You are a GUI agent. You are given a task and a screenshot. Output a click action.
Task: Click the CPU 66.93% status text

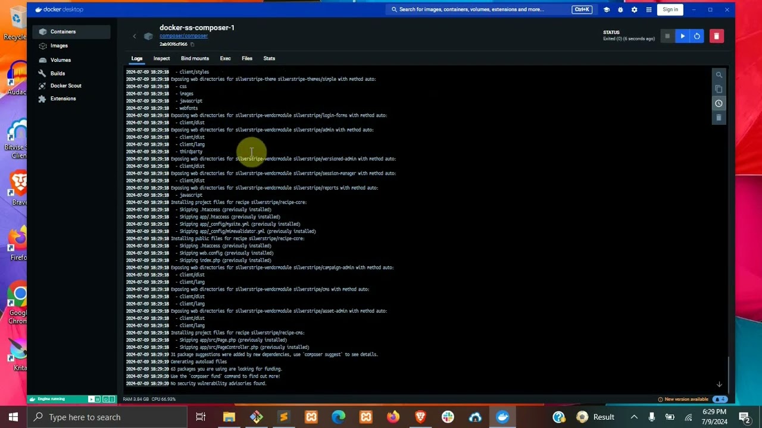pos(164,399)
